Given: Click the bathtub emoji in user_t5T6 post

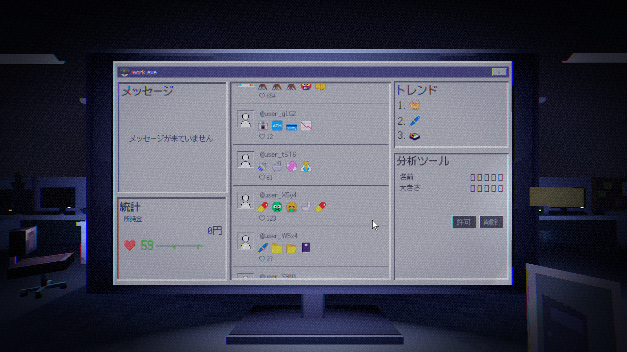Looking at the screenshot, I should coord(277,166).
